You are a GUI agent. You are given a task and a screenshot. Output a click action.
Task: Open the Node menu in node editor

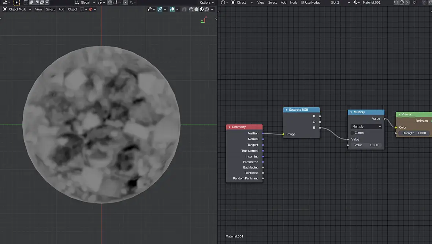click(x=294, y=3)
